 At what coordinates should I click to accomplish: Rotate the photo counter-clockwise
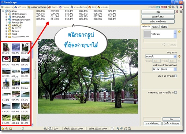(118, 129)
